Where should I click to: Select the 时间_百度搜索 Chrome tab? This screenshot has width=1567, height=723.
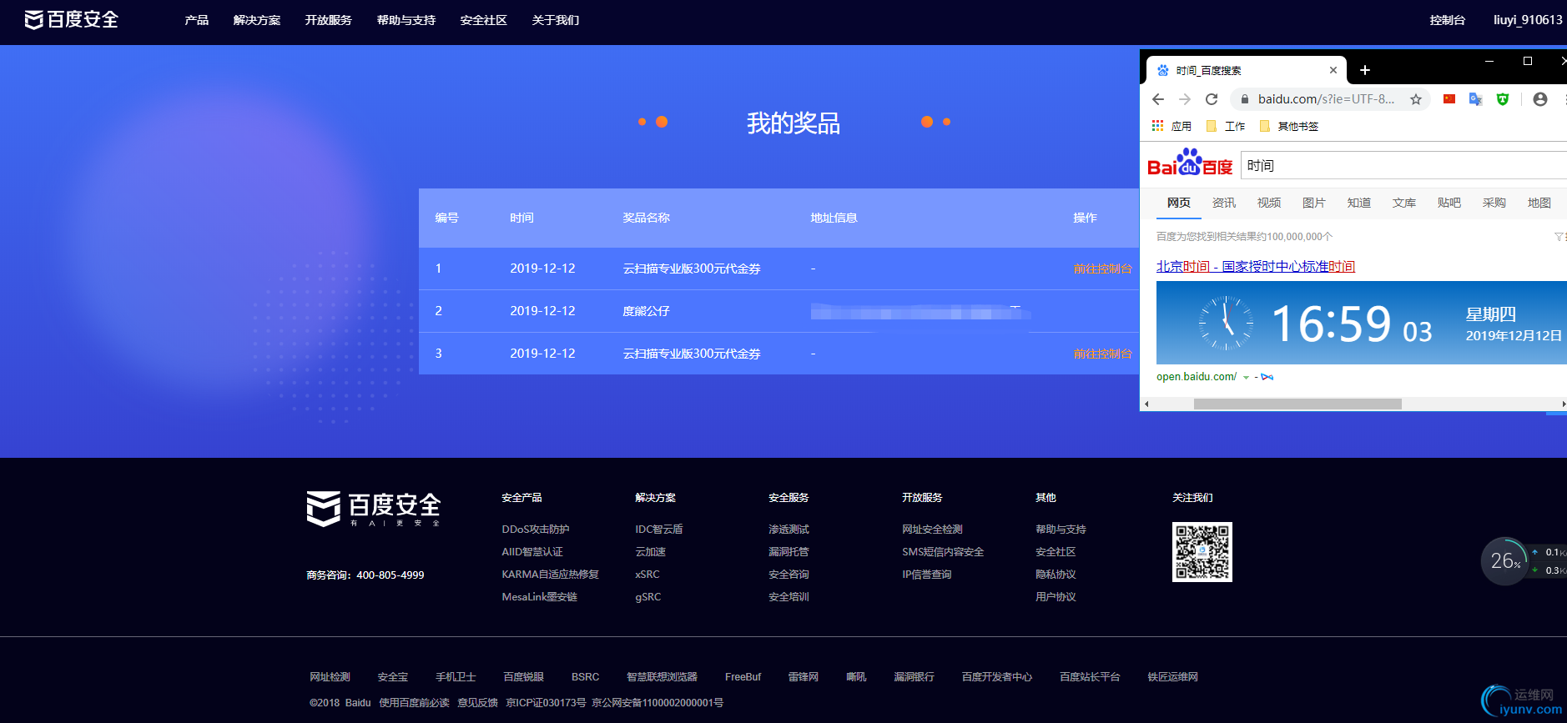coord(1246,70)
